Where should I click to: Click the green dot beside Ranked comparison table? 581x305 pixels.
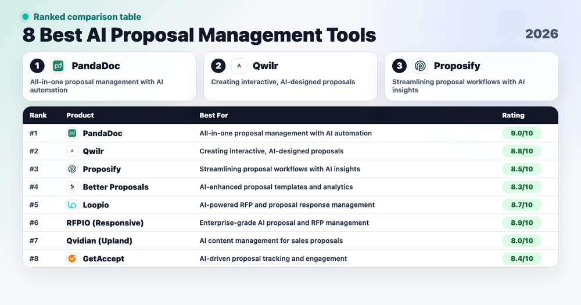click(x=25, y=17)
